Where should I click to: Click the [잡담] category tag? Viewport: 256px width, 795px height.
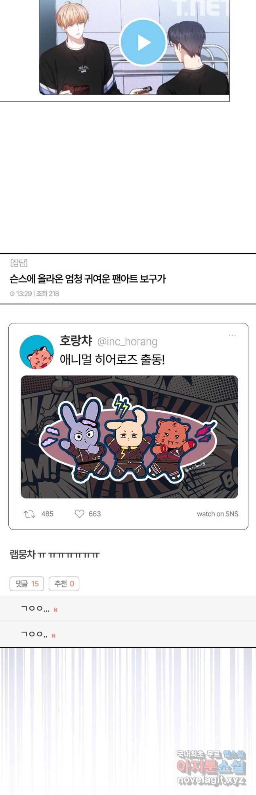click(x=19, y=263)
